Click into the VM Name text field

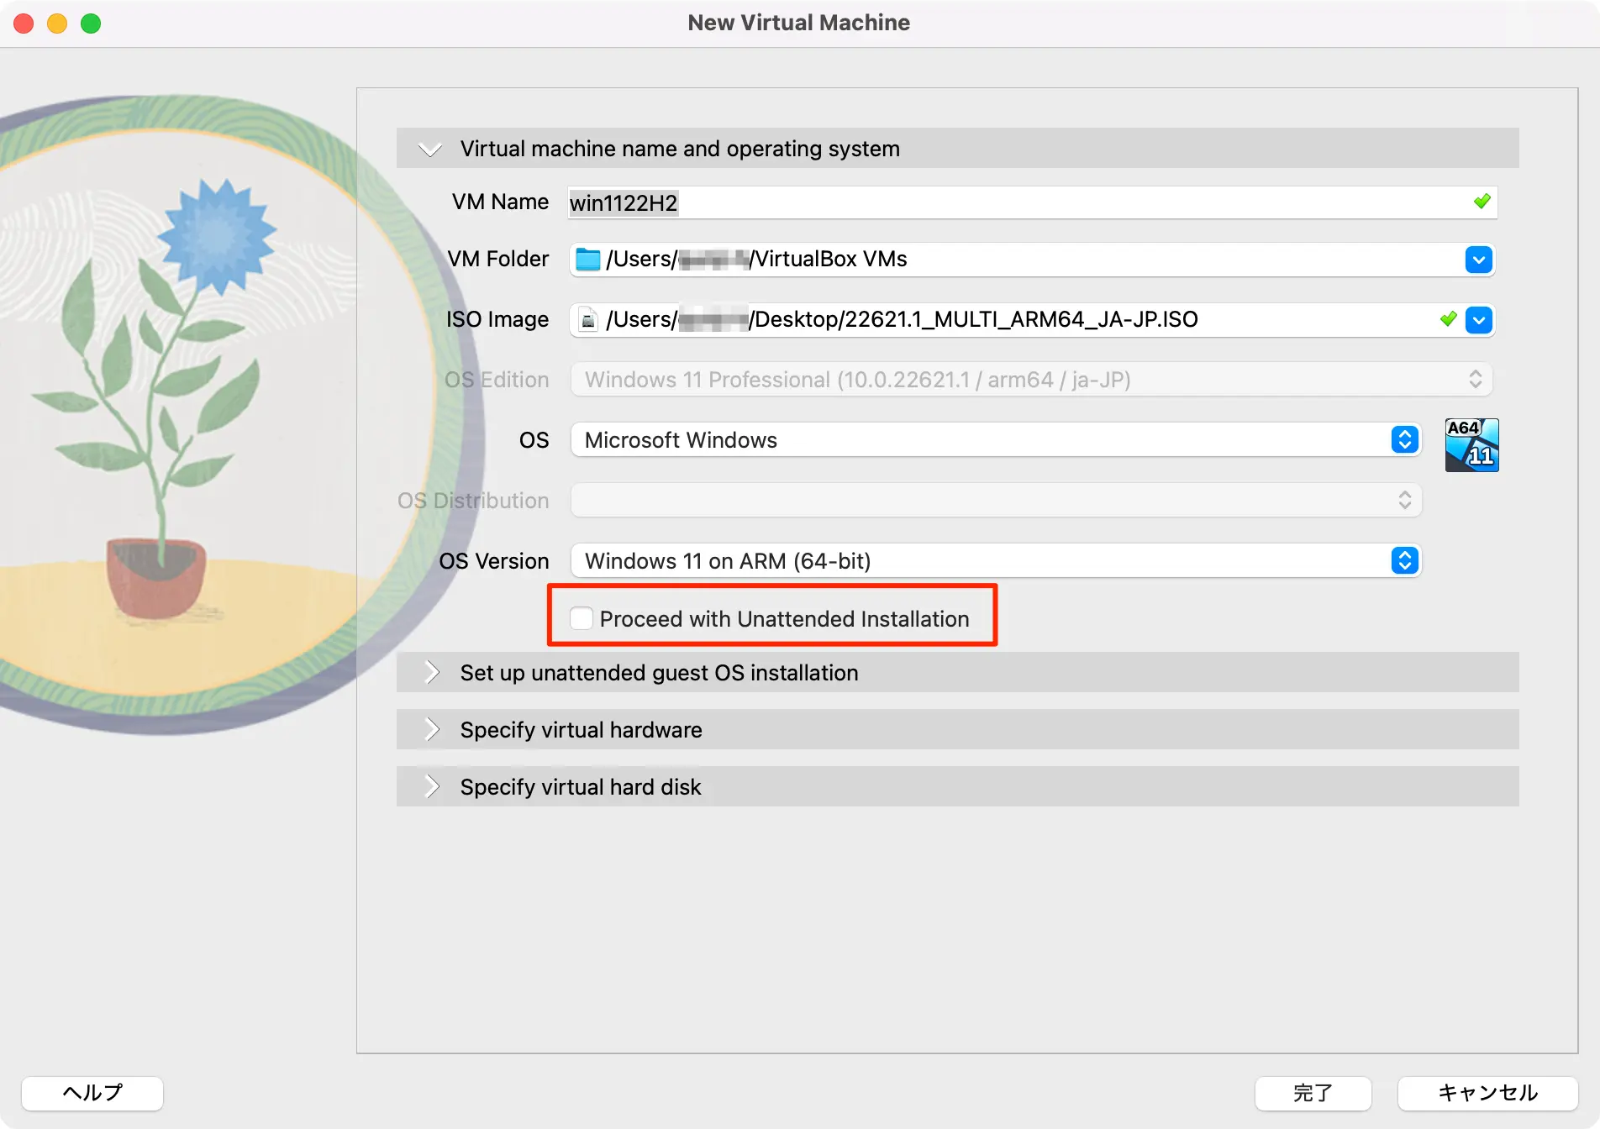coord(1008,202)
